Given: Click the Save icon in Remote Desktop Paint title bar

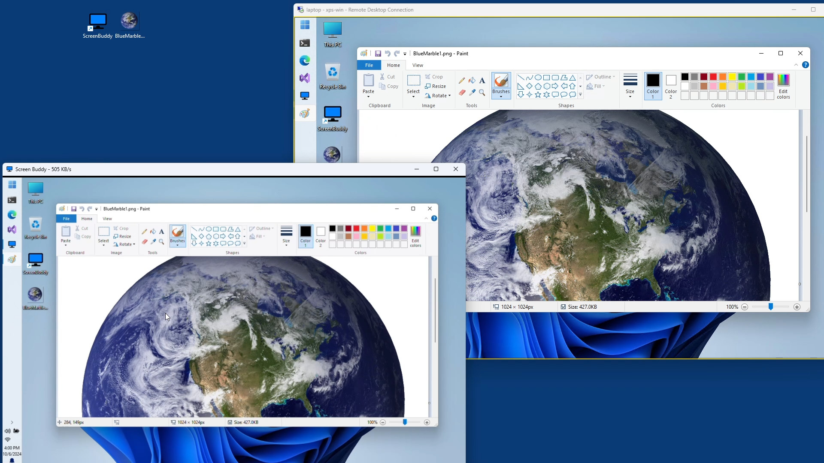Looking at the screenshot, I should (378, 54).
